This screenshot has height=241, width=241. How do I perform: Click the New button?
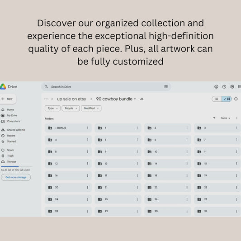(8, 99)
